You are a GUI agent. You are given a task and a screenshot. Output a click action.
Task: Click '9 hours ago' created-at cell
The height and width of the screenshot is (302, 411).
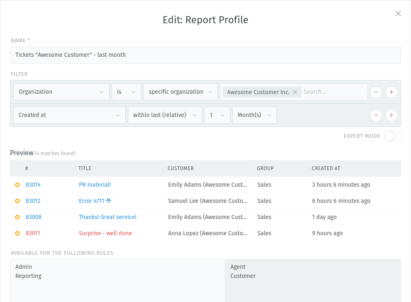(x=328, y=234)
